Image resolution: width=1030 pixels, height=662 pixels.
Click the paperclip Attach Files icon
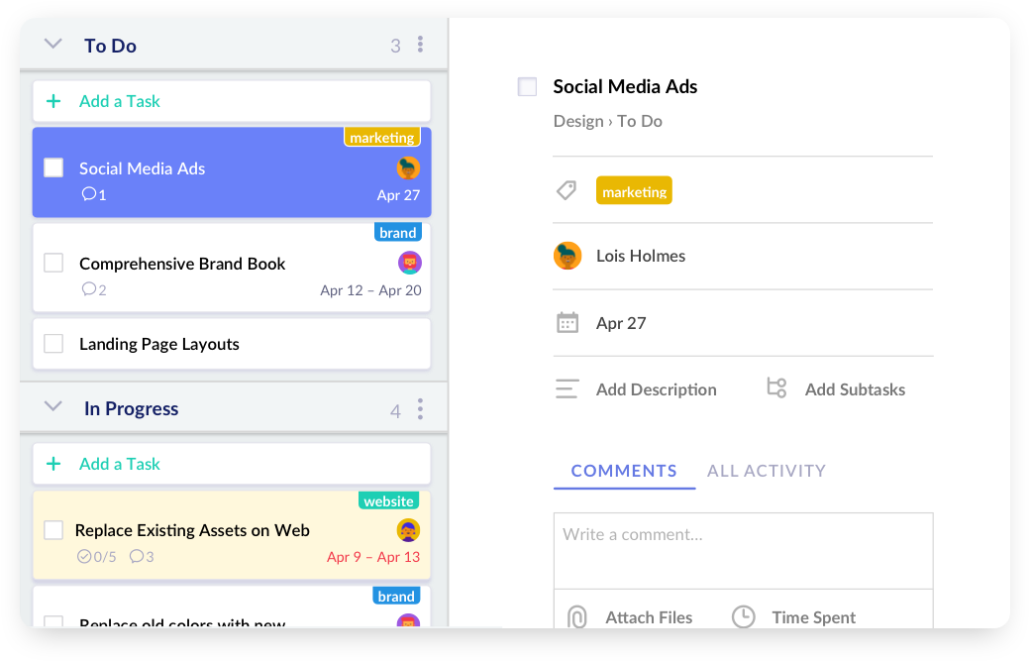[576, 617]
